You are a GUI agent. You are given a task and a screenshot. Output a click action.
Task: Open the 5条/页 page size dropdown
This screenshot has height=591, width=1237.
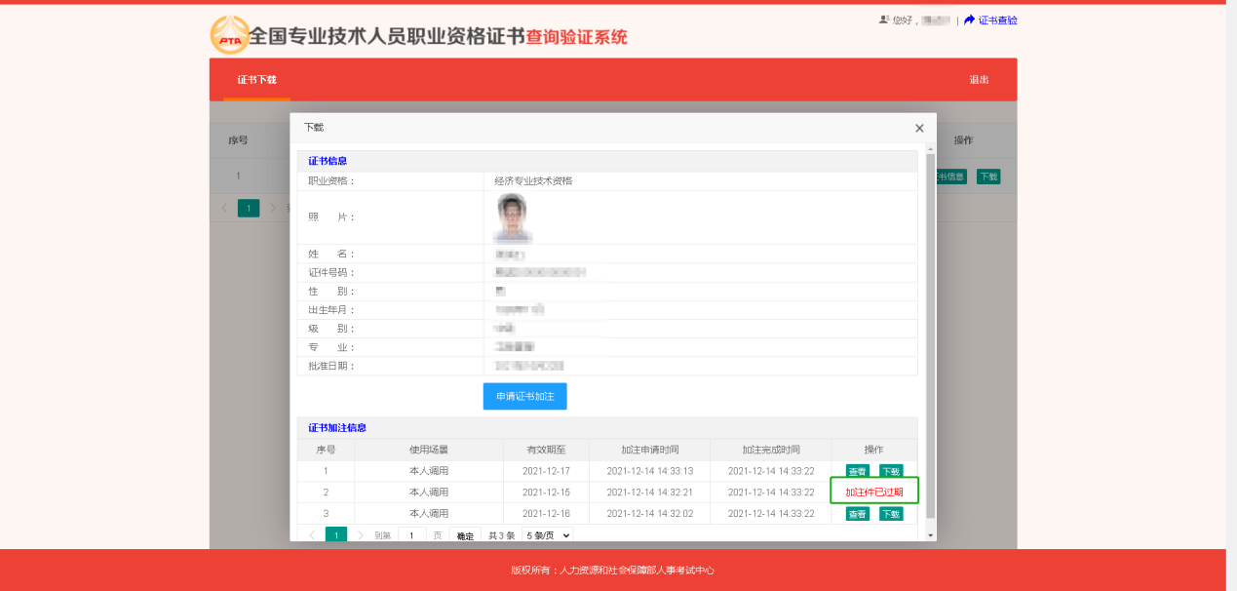tap(546, 533)
